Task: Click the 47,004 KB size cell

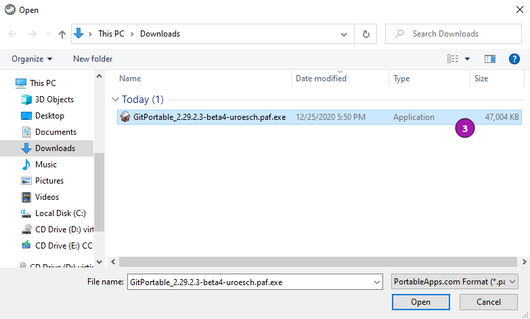Action: tap(502, 117)
